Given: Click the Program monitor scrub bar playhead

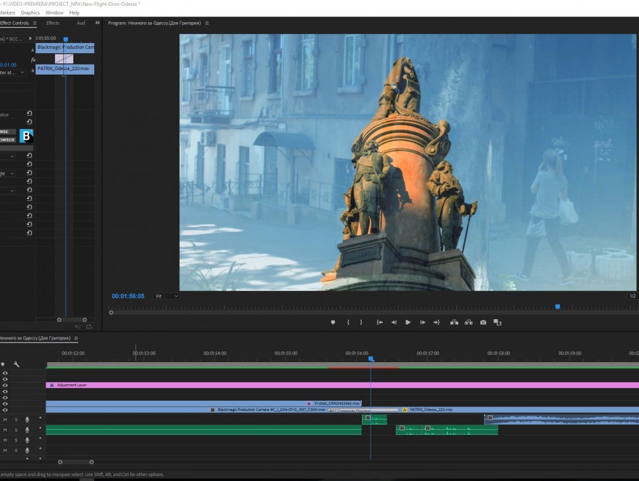Looking at the screenshot, I should tap(557, 307).
